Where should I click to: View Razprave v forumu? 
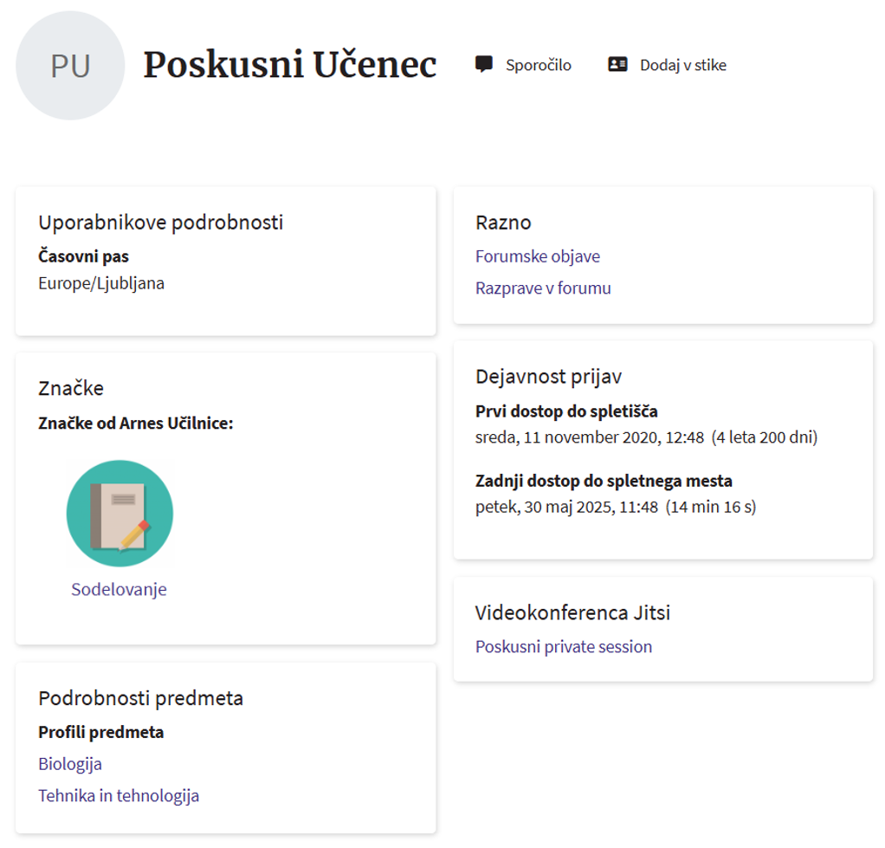543,288
